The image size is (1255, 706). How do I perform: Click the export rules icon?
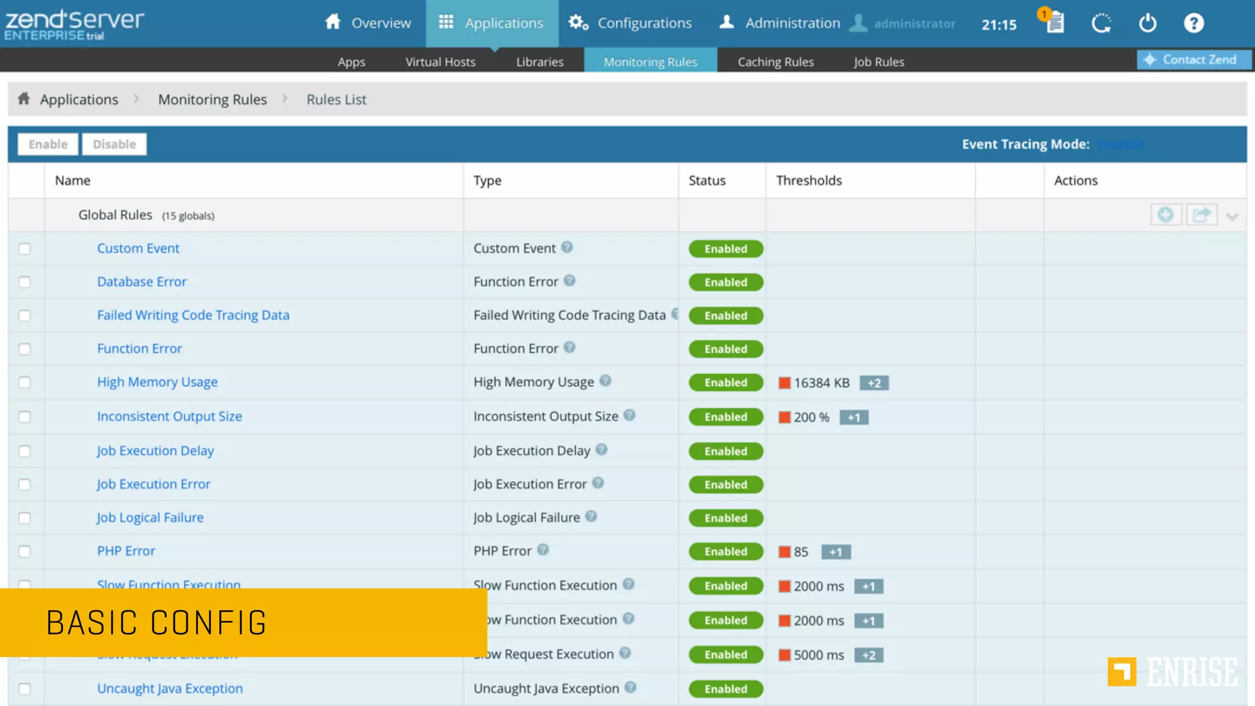pyautogui.click(x=1201, y=215)
